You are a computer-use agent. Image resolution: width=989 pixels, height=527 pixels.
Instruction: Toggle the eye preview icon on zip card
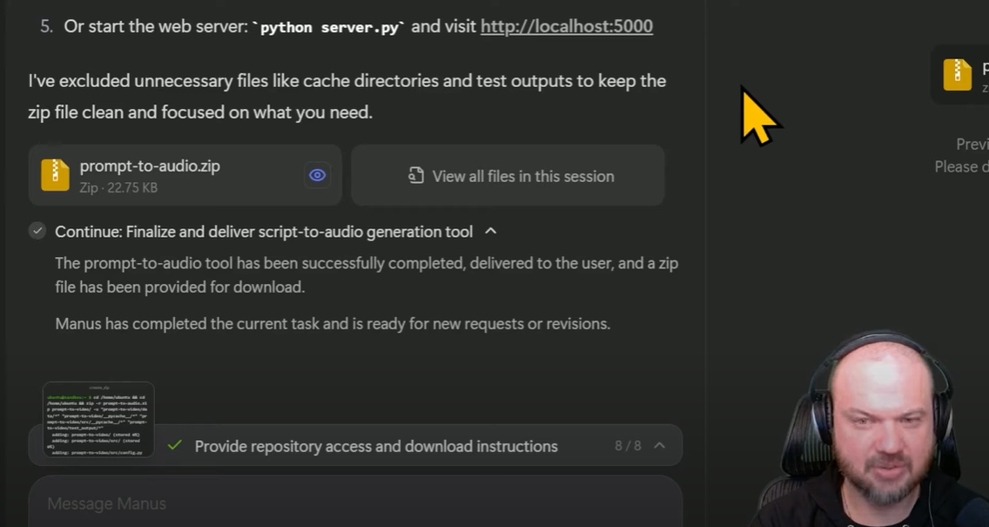317,175
